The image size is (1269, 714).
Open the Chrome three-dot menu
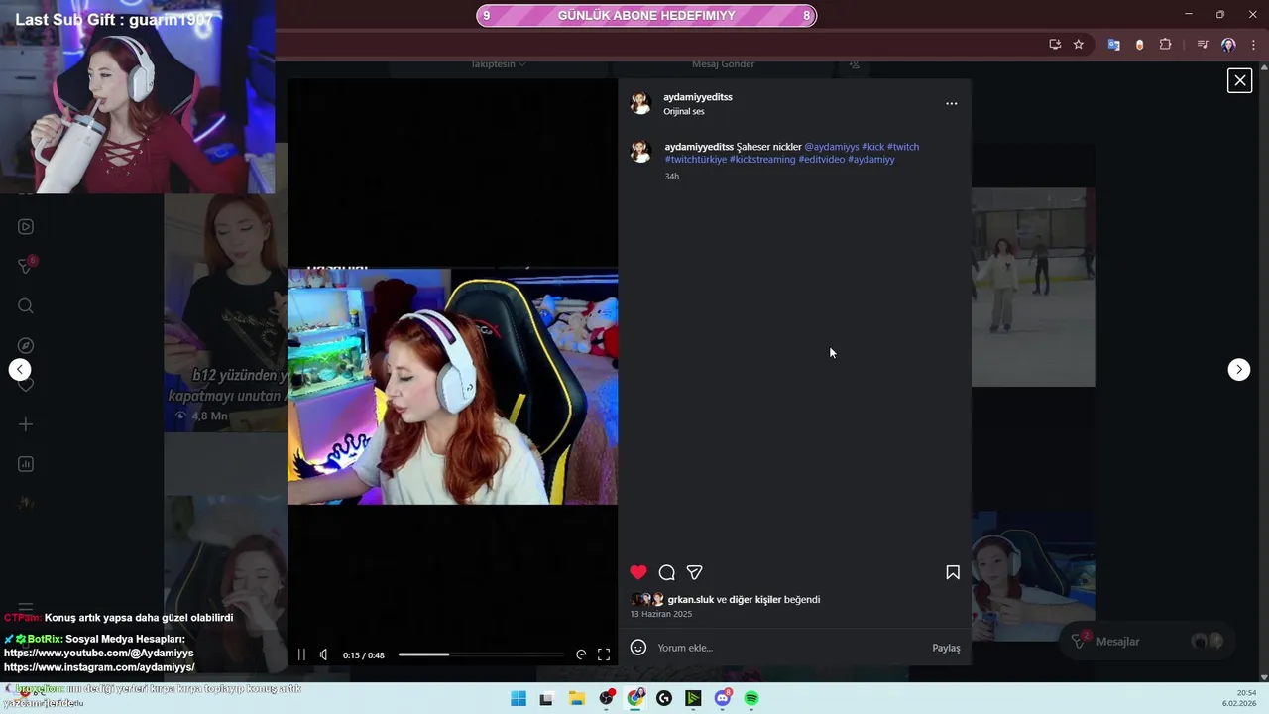1254,45
